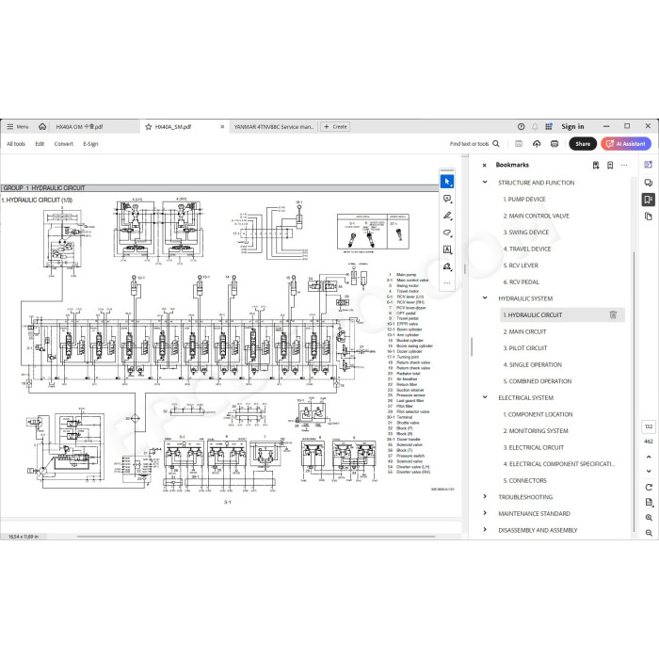The width and height of the screenshot is (659, 659).
Task: Print the current document
Action: click(555, 144)
